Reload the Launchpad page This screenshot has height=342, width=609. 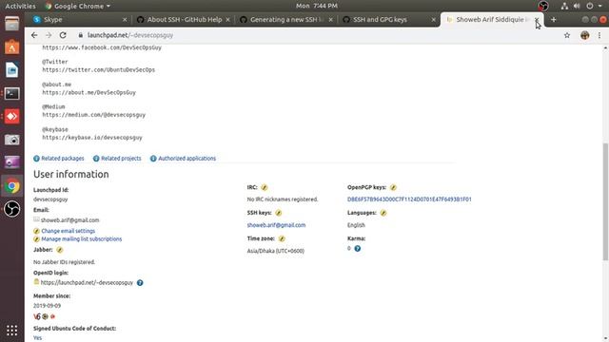point(63,35)
